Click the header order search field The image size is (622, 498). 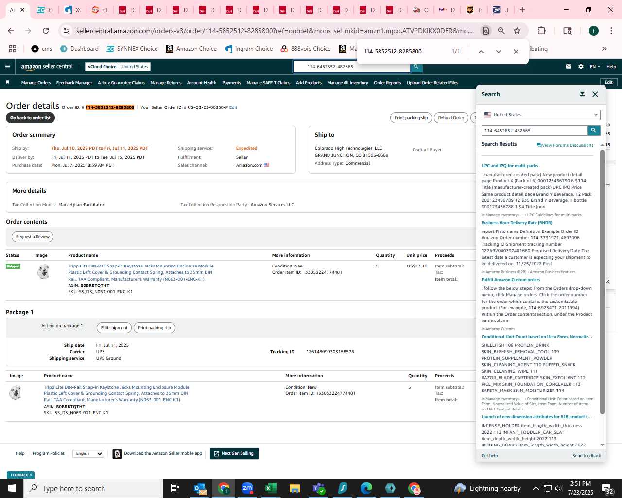(x=352, y=67)
